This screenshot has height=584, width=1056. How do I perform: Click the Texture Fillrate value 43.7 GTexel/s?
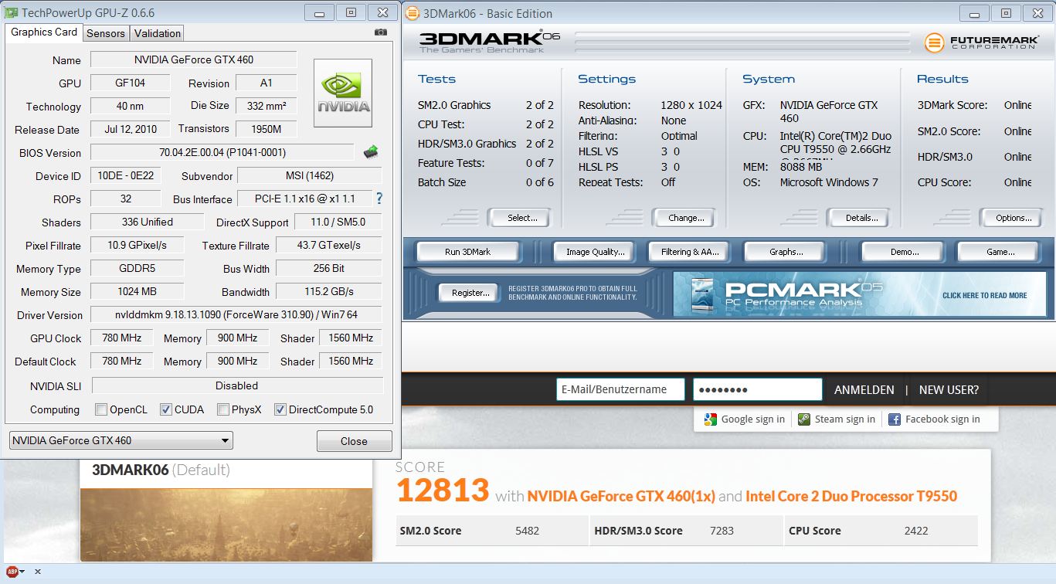329,245
